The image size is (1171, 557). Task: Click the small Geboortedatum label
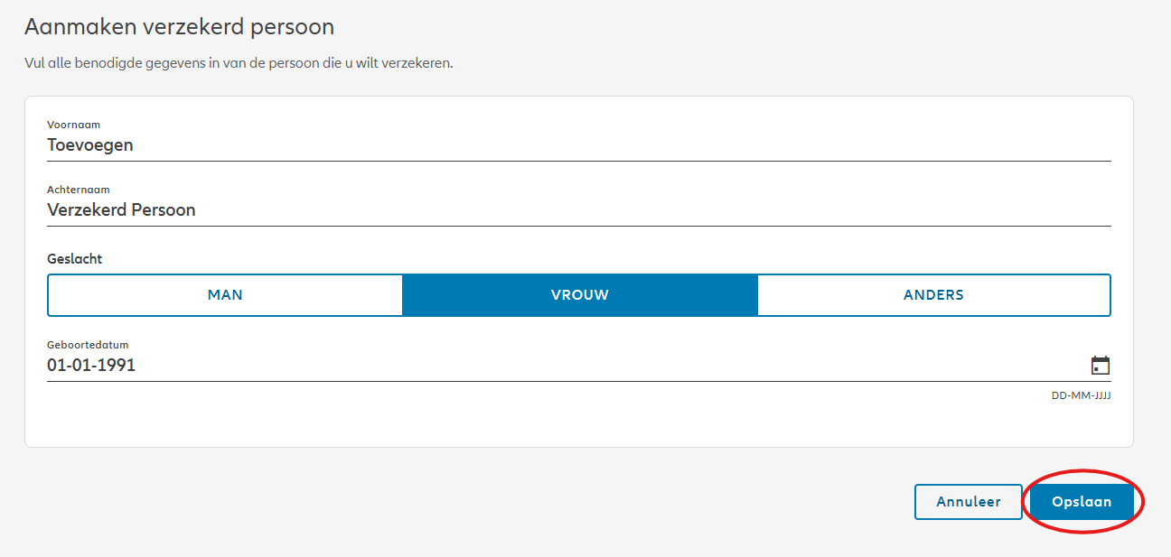point(81,345)
